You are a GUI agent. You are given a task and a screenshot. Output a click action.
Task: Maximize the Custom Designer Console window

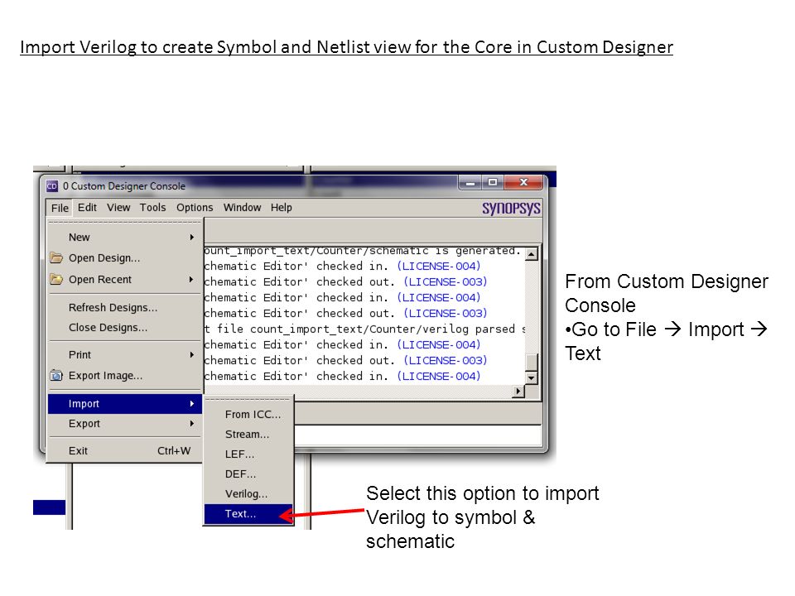point(492,182)
